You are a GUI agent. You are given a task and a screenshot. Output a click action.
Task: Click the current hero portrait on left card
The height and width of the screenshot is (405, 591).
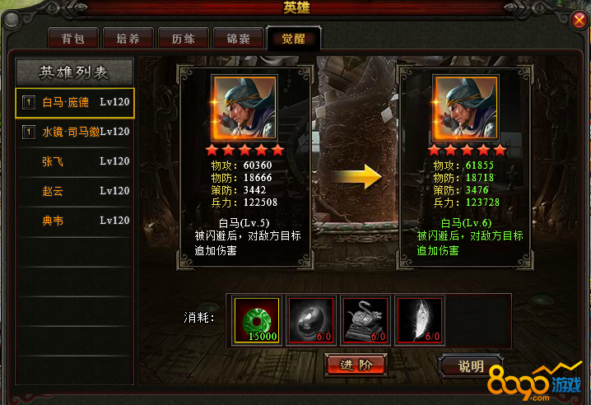pos(244,108)
